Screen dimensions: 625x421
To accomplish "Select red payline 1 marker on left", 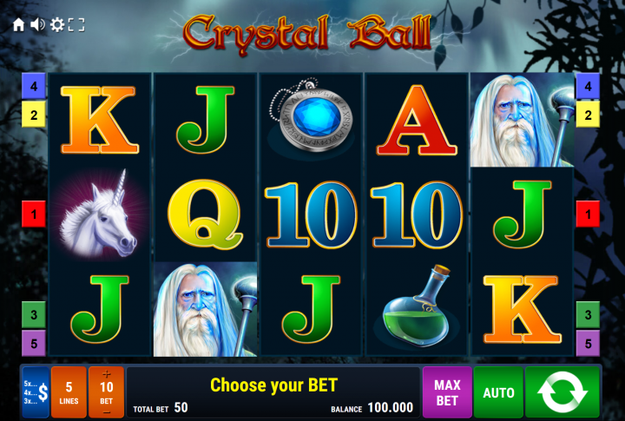I will pyautogui.click(x=34, y=214).
